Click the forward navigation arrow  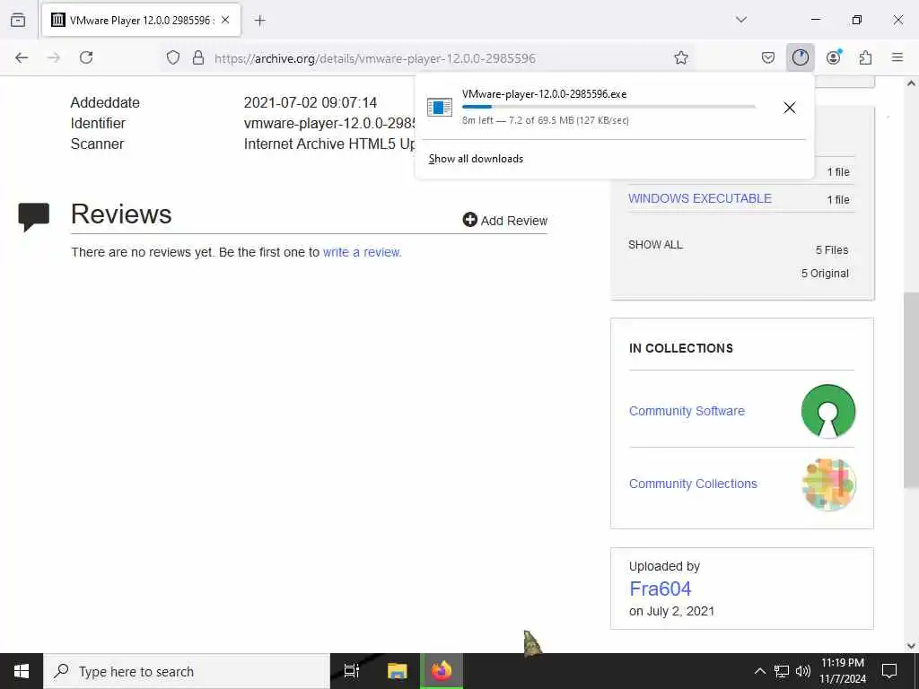(54, 57)
